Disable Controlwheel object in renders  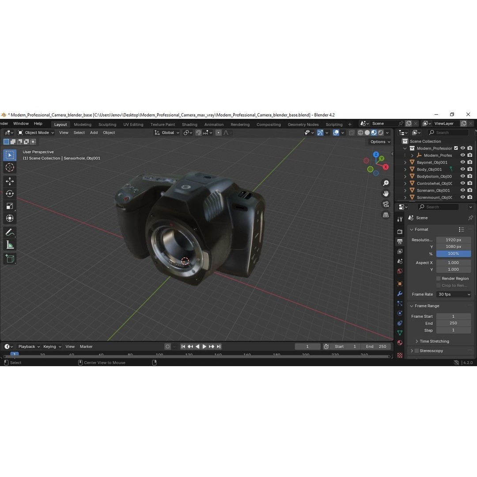pos(470,183)
